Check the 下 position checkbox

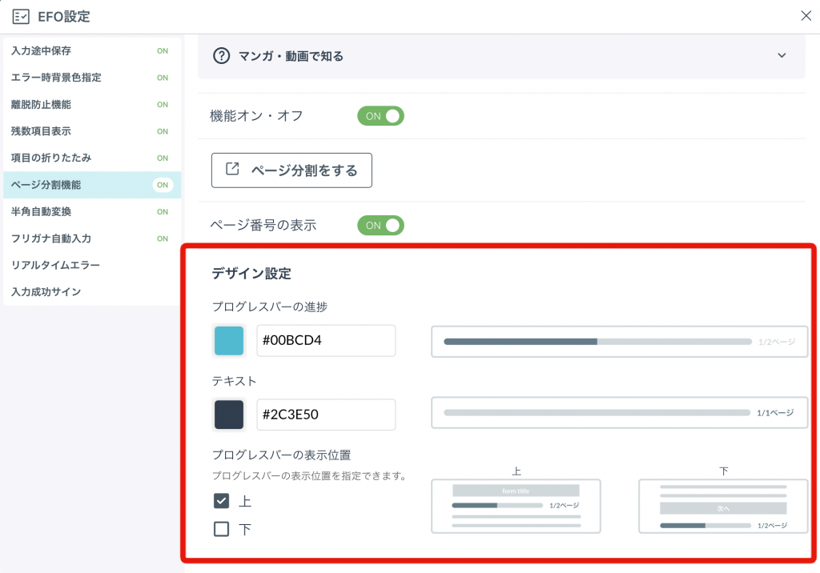pyautogui.click(x=222, y=528)
